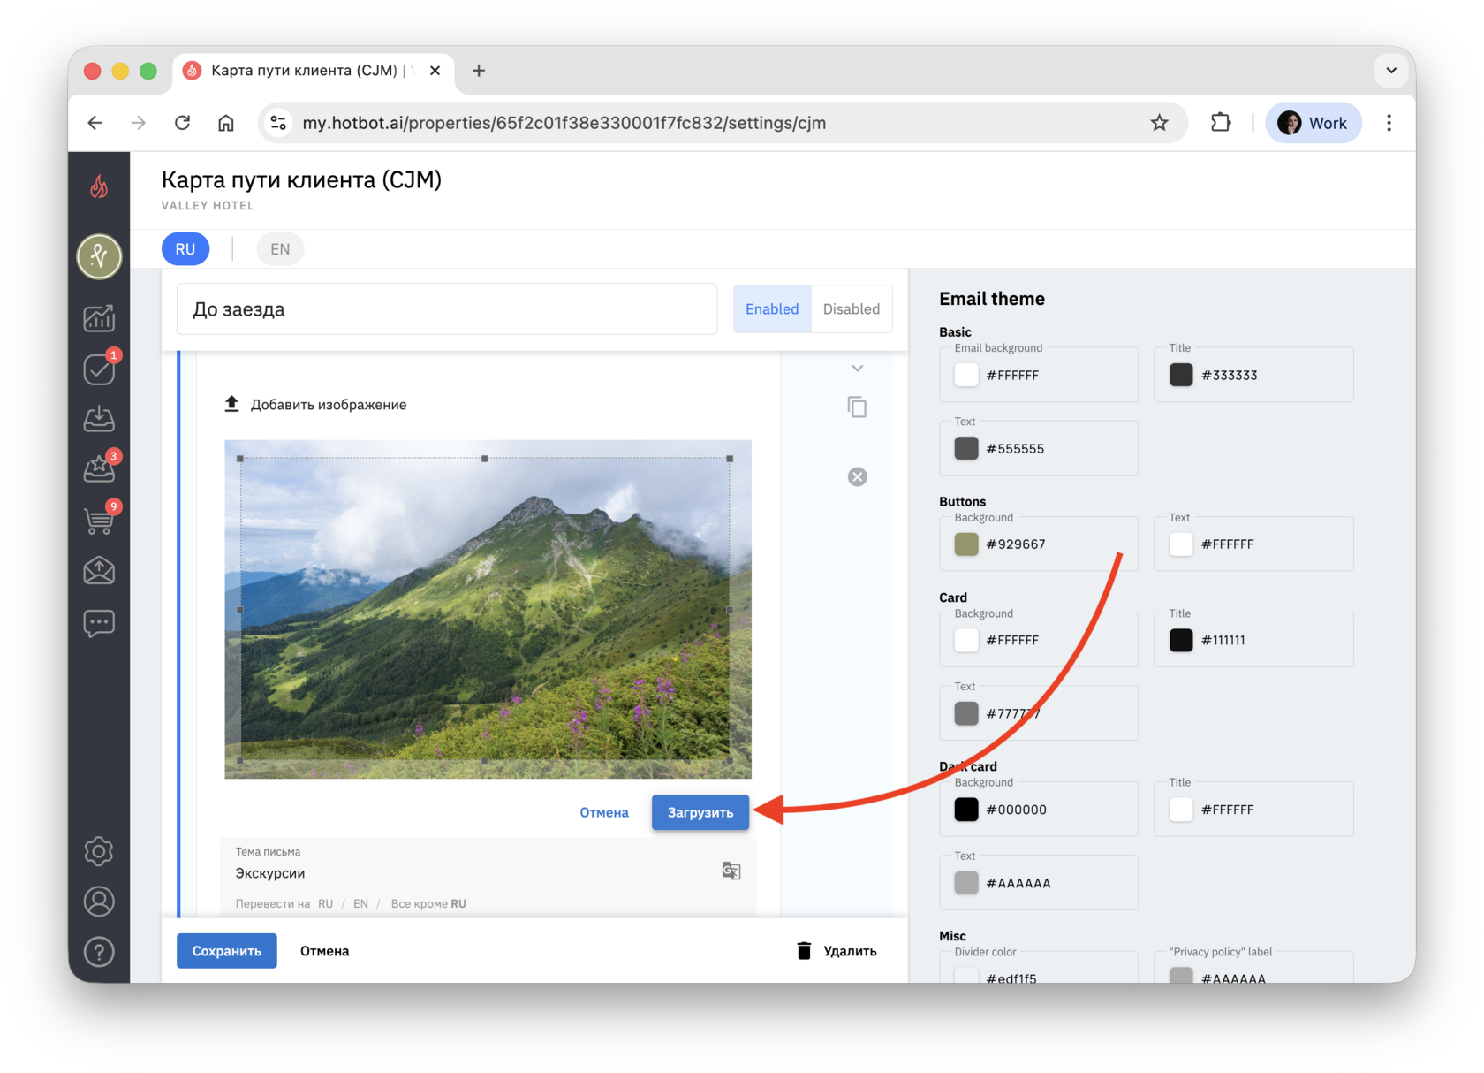Click the HotBot flame logo icon
The width and height of the screenshot is (1484, 1073).
pos(99,186)
